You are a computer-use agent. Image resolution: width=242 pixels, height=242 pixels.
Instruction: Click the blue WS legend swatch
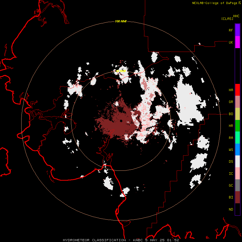pos(237,150)
